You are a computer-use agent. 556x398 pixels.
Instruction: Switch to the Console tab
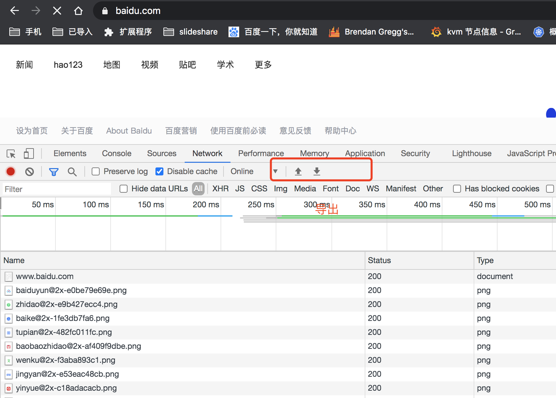coord(117,153)
